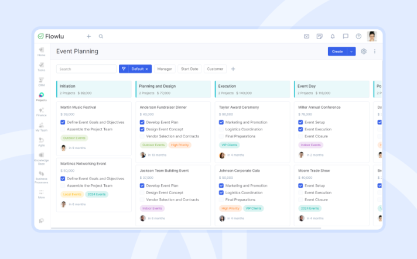Go to Tasks in the sidebar
The width and height of the screenshot is (417, 259).
click(42, 66)
